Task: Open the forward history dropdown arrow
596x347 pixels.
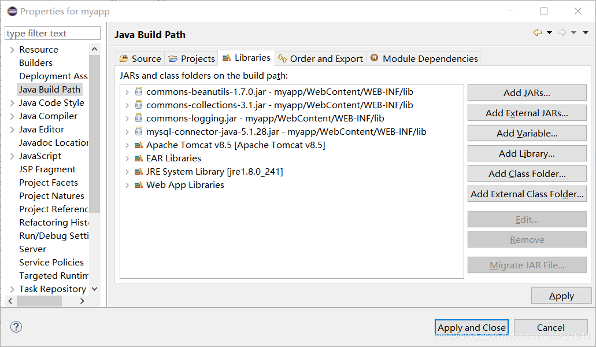Action: pos(573,33)
